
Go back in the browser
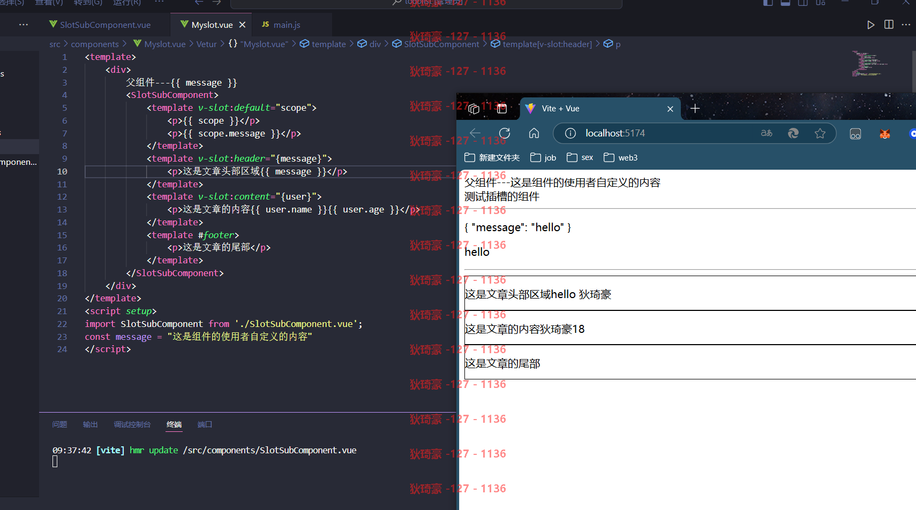[x=475, y=133]
